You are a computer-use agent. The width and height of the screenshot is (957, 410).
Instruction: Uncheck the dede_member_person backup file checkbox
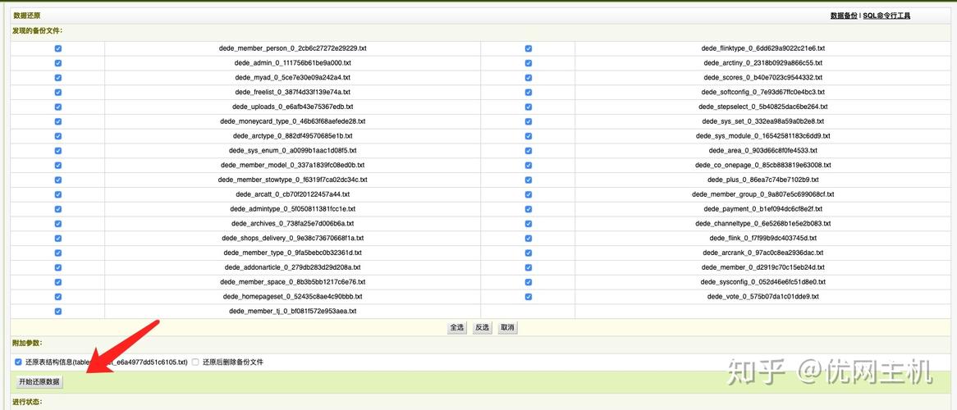coord(57,48)
